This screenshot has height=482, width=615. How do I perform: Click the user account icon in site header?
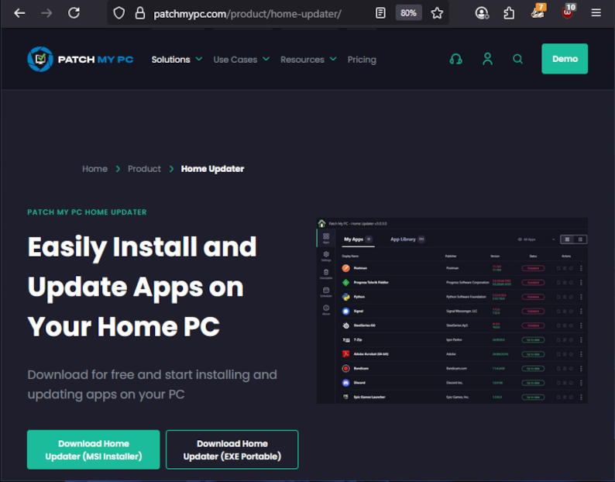pos(487,59)
